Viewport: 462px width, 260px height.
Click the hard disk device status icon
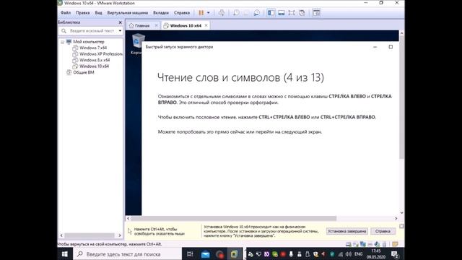coord(348,244)
